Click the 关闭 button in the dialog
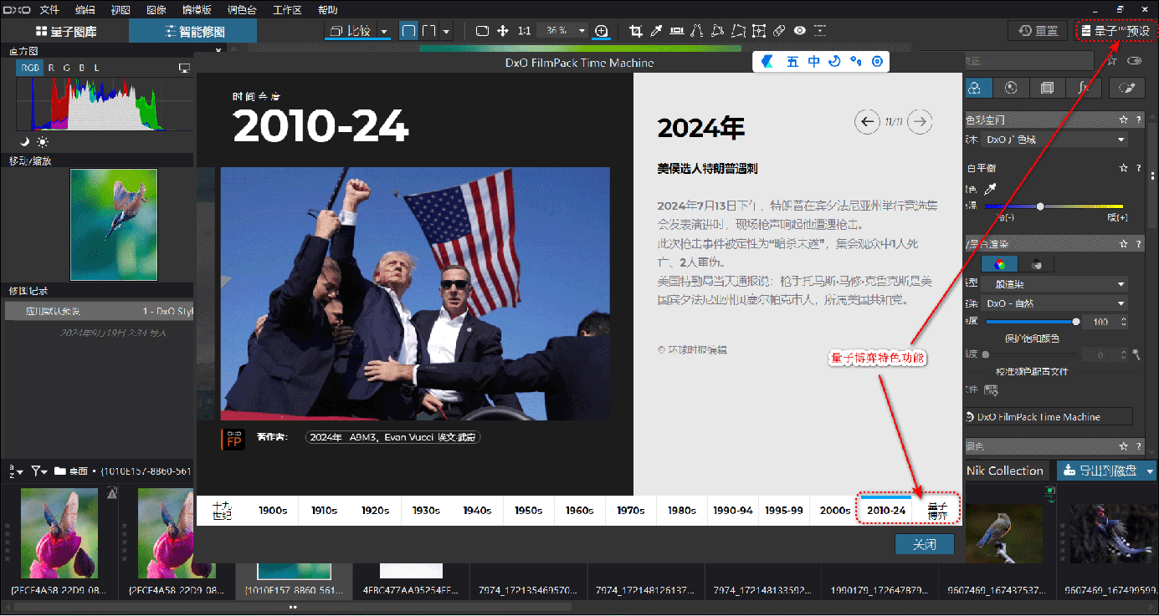Screen dimensions: 1159x616 tap(924, 544)
